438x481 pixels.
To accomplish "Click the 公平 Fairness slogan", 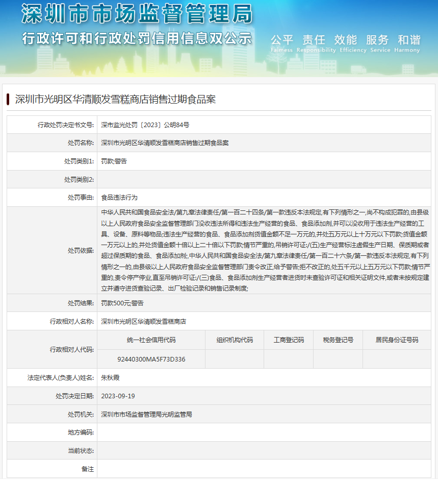I will 282,43.
